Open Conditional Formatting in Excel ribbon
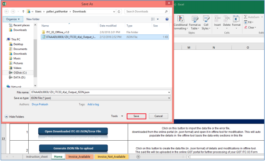The width and height of the screenshot is (265, 161). pos(181,22)
